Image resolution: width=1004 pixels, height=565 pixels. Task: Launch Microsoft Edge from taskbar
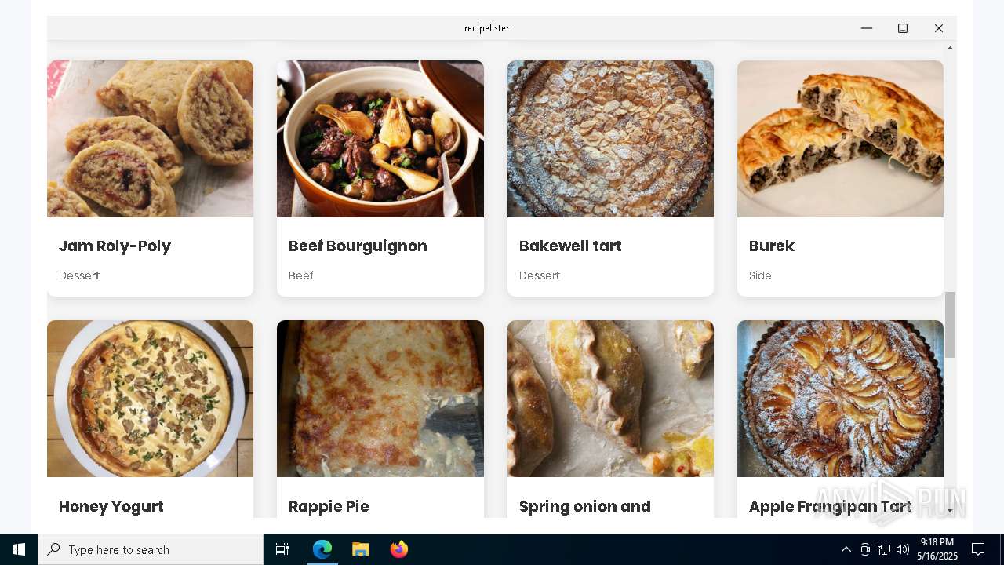point(322,549)
